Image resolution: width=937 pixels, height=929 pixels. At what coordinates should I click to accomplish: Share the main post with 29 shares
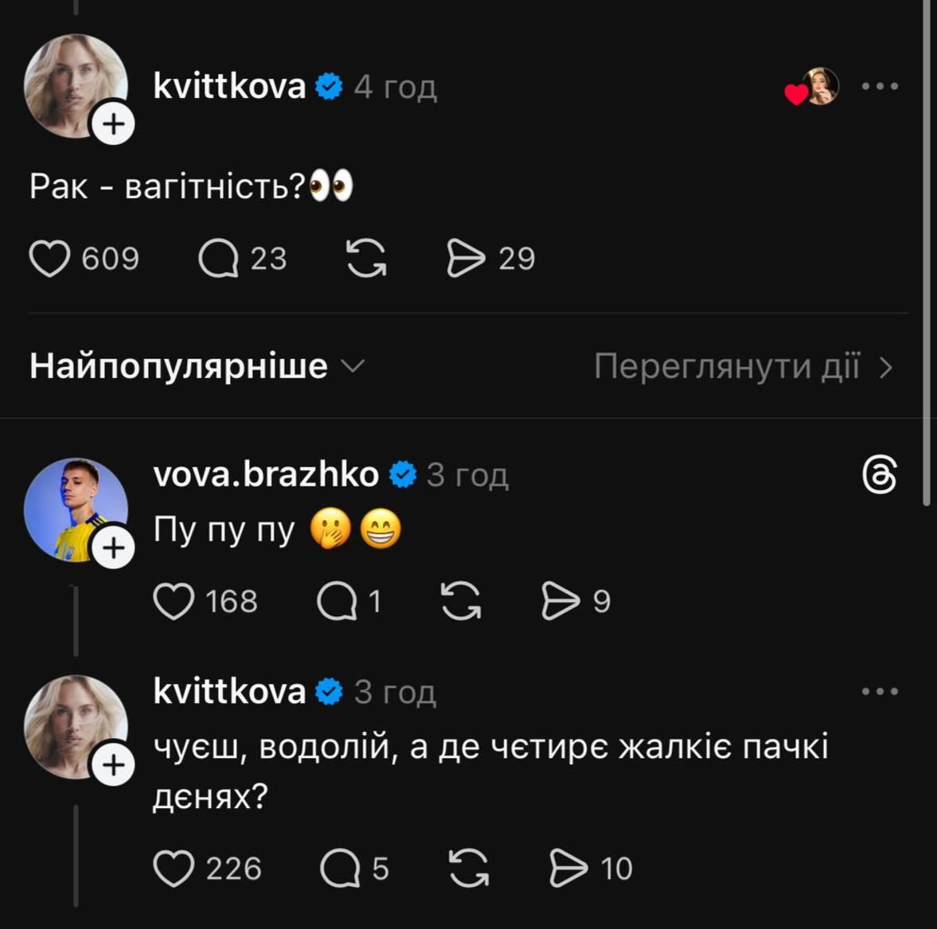(x=466, y=259)
